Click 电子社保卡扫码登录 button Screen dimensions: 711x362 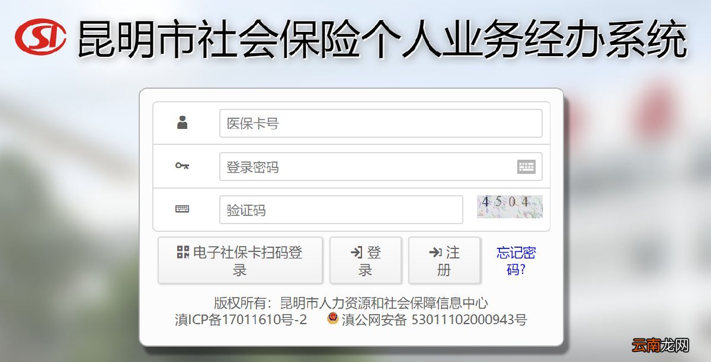240,261
